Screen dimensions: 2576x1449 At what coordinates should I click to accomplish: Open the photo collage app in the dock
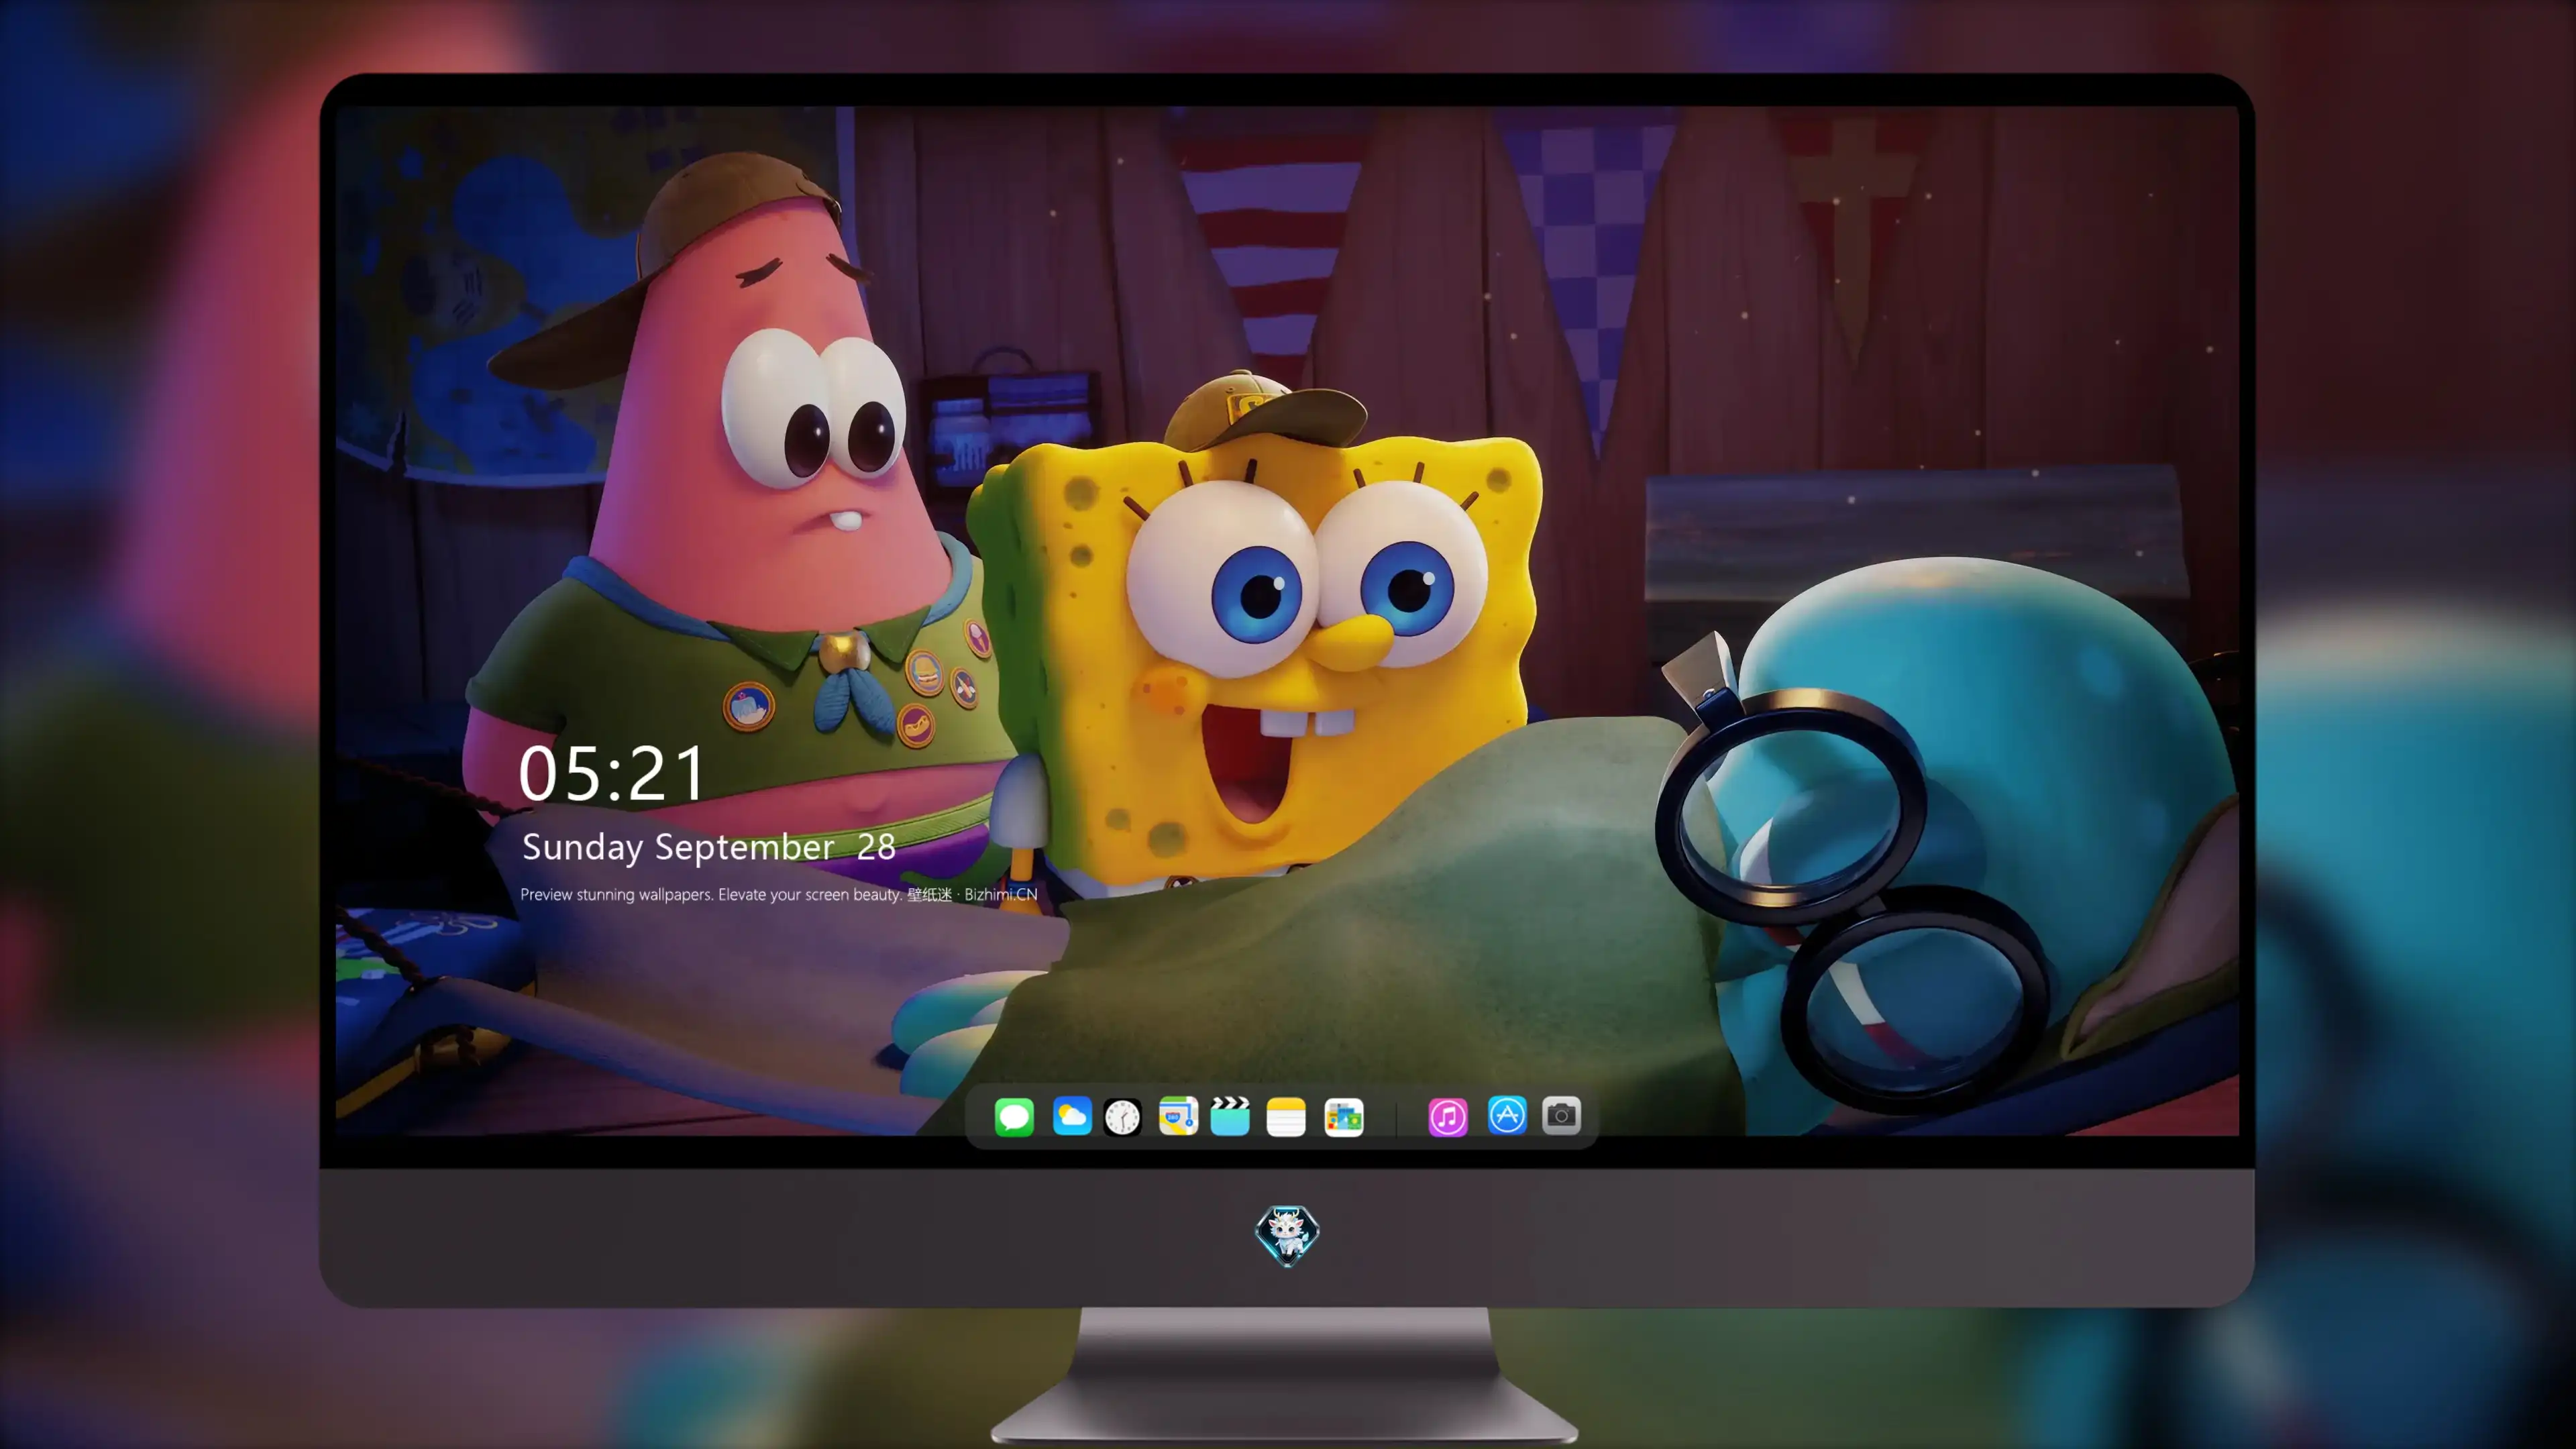click(x=1343, y=1116)
